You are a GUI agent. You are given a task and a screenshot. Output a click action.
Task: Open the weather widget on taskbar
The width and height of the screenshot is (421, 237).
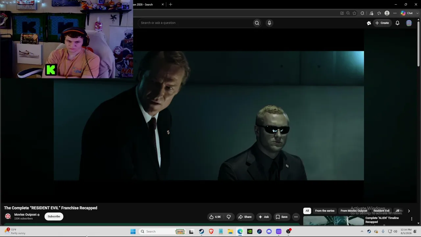[16, 231]
